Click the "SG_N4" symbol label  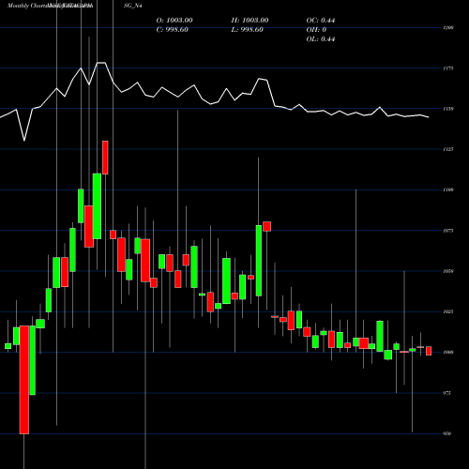click(x=133, y=6)
